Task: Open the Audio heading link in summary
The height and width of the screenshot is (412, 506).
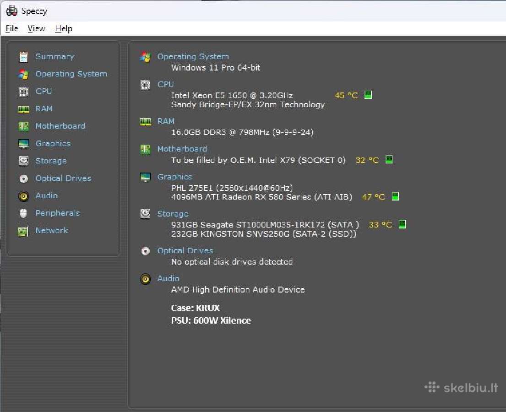Action: tap(168, 278)
